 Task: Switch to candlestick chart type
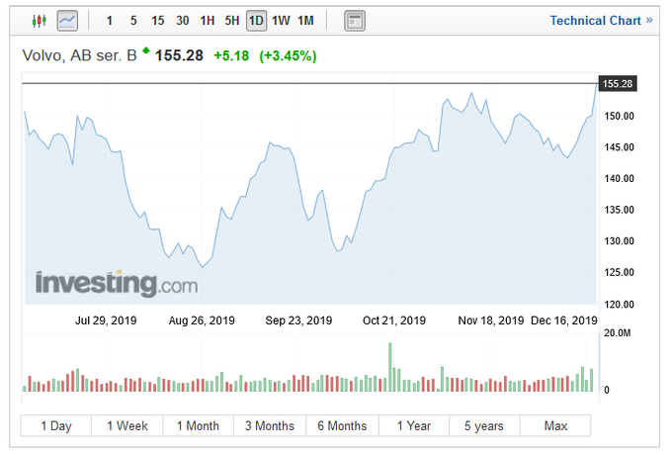[x=39, y=21]
